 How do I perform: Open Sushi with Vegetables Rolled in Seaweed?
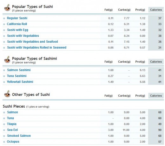coord(37,48)
